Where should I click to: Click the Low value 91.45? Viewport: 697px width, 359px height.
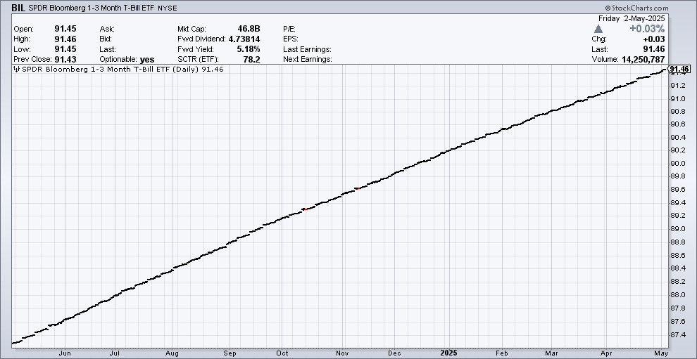65,49
